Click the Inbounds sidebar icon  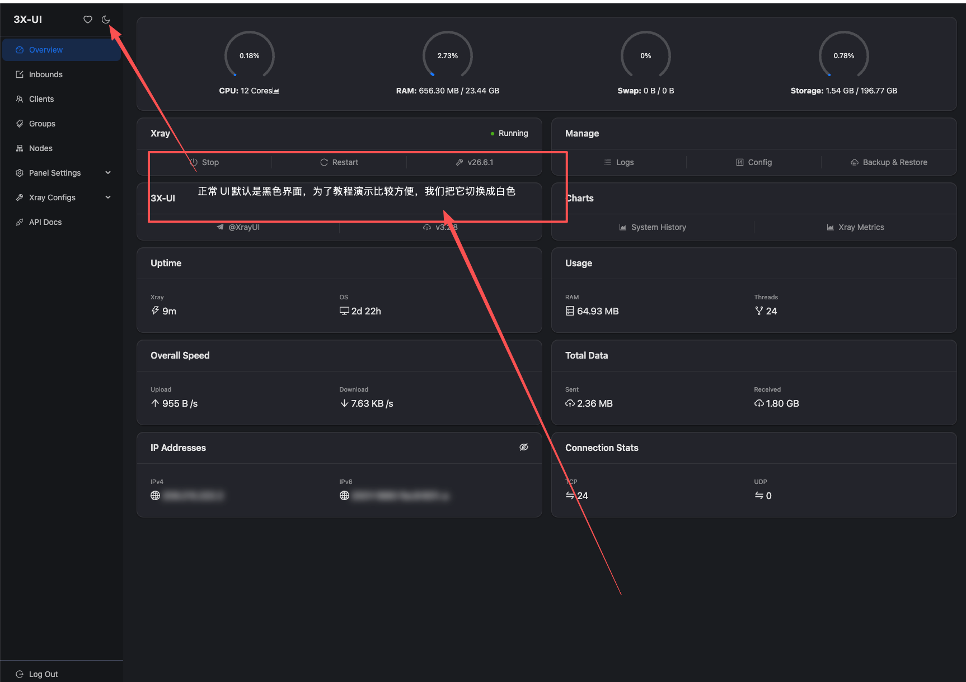20,74
